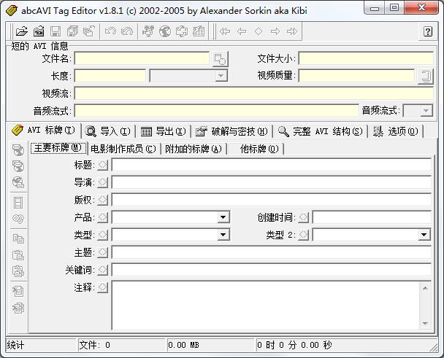Select the 电影制作成员 (C) sub-tab

[123, 149]
